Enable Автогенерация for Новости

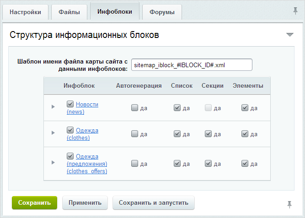tap(135, 108)
